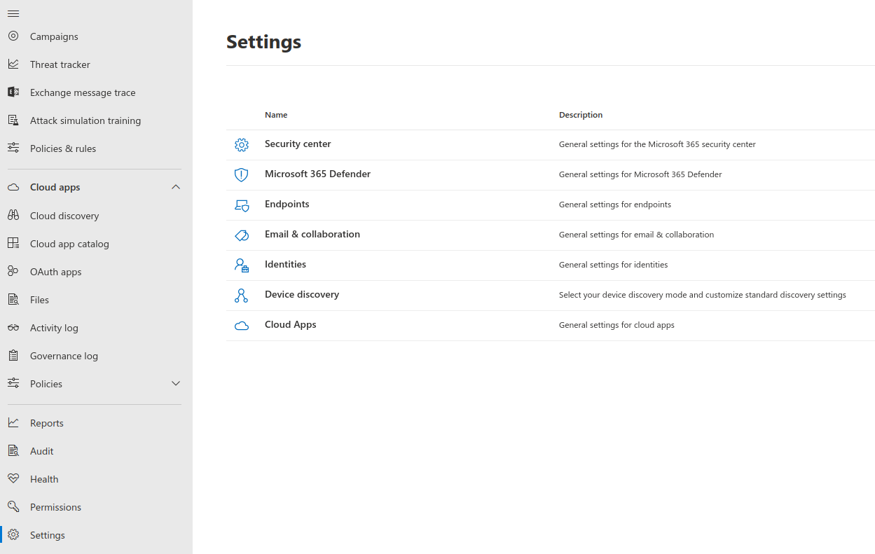This screenshot has width=875, height=554.
Task: Go to Cloud app catalog
Action: pos(69,244)
